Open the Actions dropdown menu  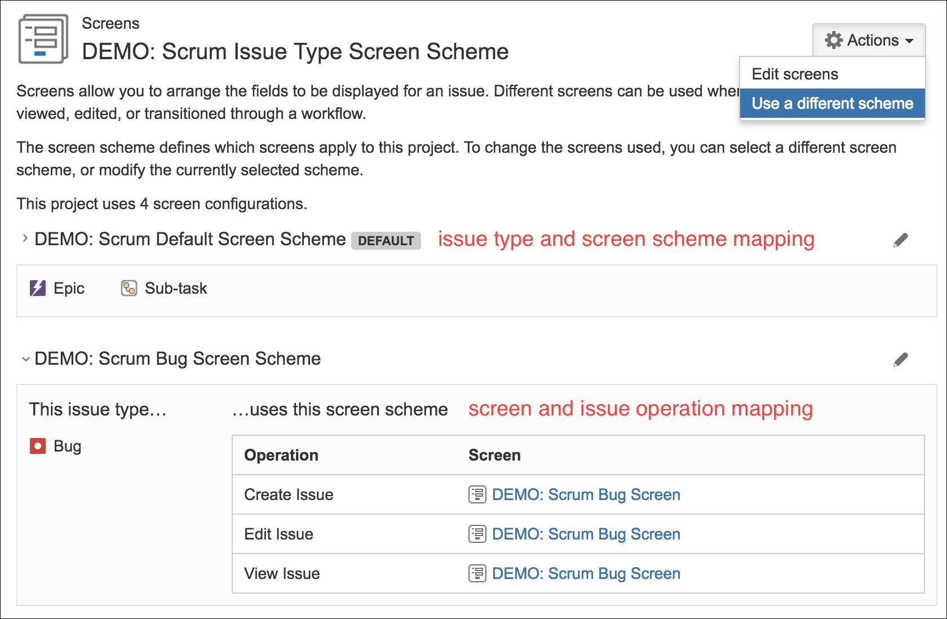tap(869, 40)
